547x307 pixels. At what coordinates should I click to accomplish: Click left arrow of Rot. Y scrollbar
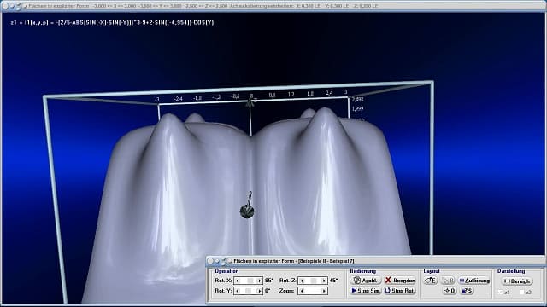click(x=238, y=291)
